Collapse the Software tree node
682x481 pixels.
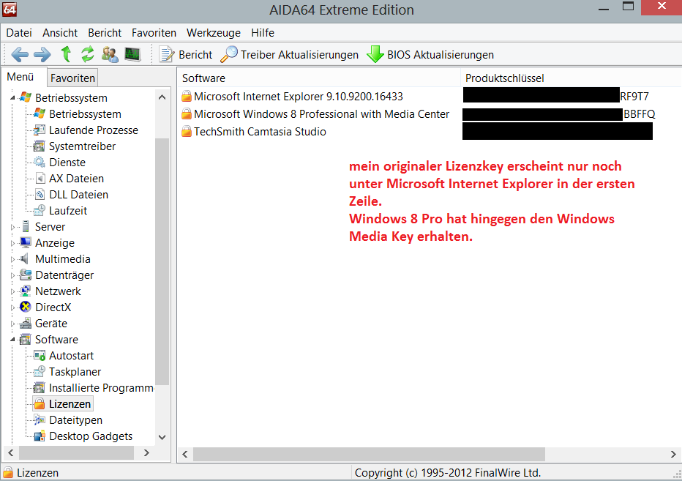point(12,340)
